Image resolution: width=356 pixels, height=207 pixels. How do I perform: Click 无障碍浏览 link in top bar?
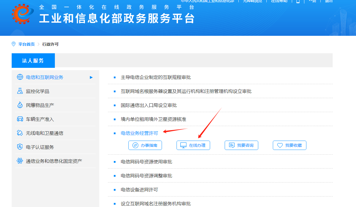[252, 1]
